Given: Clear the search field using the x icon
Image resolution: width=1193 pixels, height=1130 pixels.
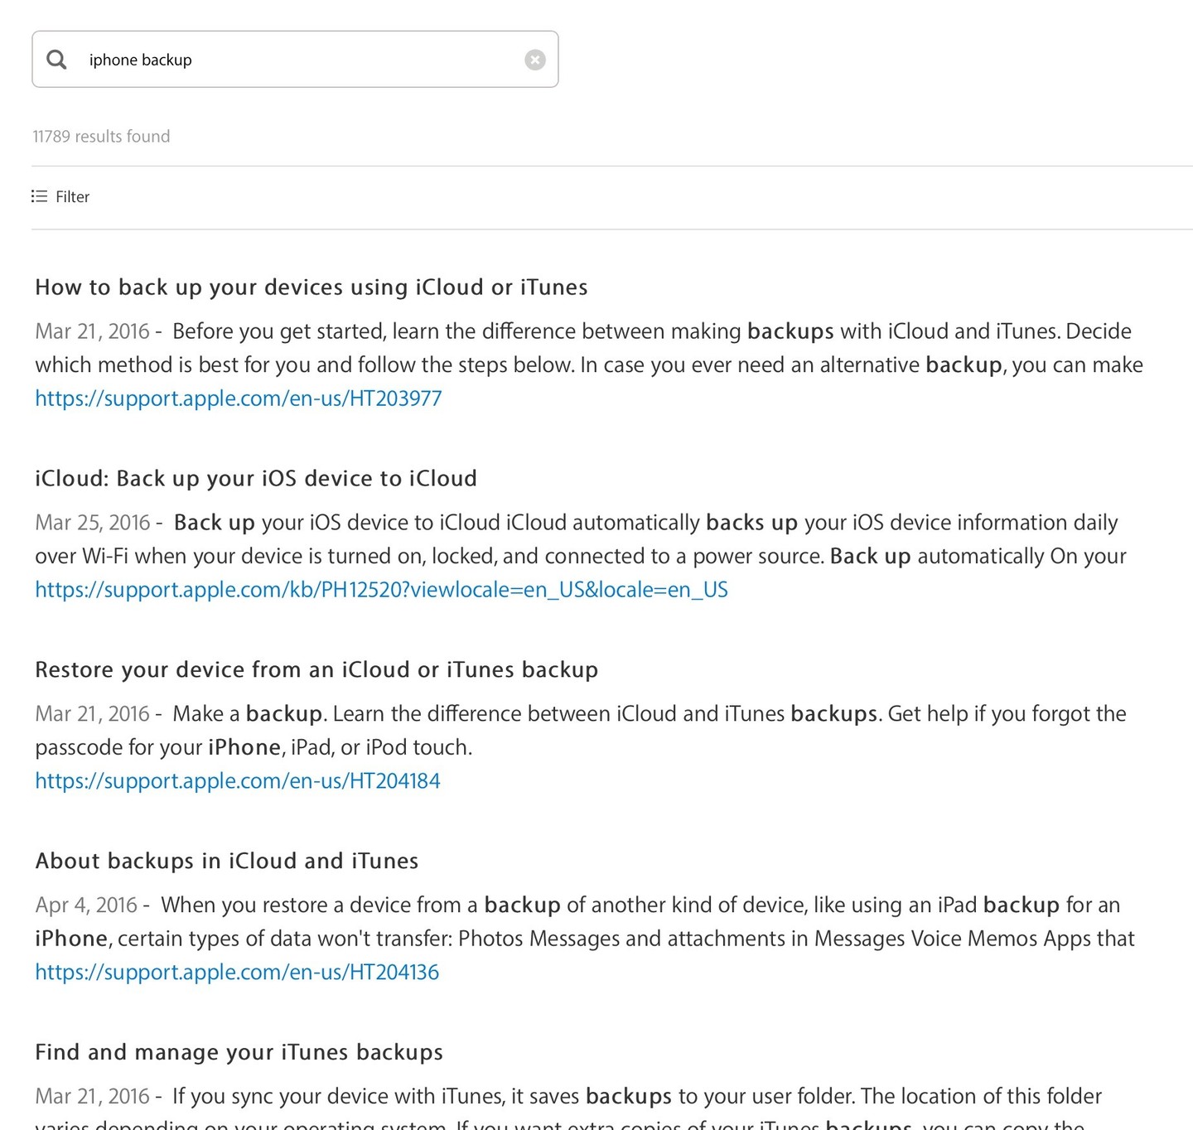Looking at the screenshot, I should coord(535,59).
